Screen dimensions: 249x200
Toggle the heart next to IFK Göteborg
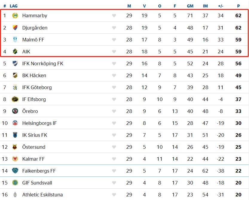point(114,87)
